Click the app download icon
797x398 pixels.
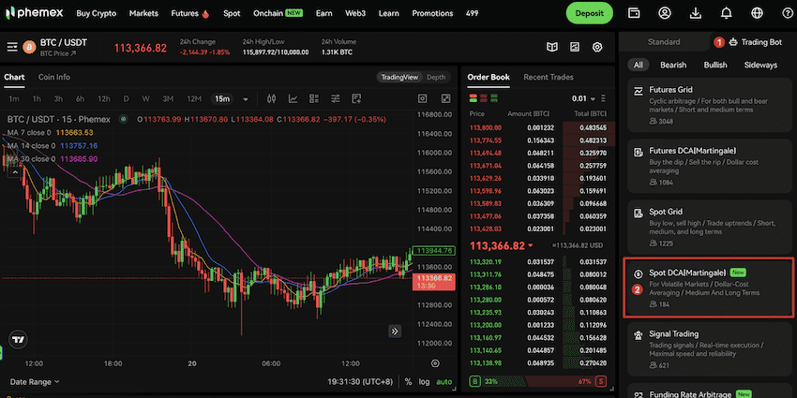697,13
